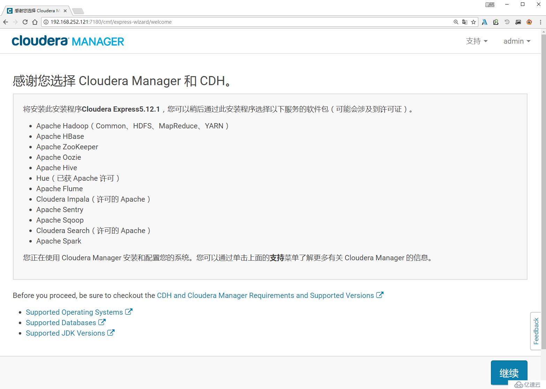Viewport: 546px width, 389px height.
Task: Click the 'Apache ZooKeeper' list item
Action: coord(67,147)
